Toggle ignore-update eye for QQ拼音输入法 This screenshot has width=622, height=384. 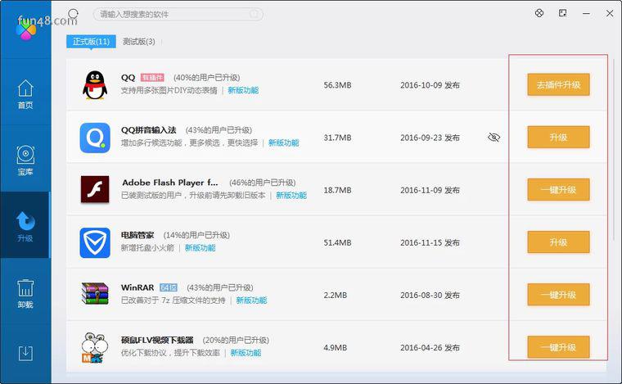click(494, 138)
